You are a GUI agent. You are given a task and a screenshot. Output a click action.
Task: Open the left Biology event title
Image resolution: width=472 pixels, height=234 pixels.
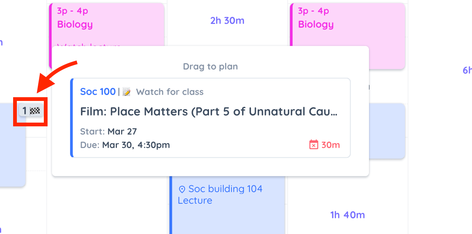75,25
